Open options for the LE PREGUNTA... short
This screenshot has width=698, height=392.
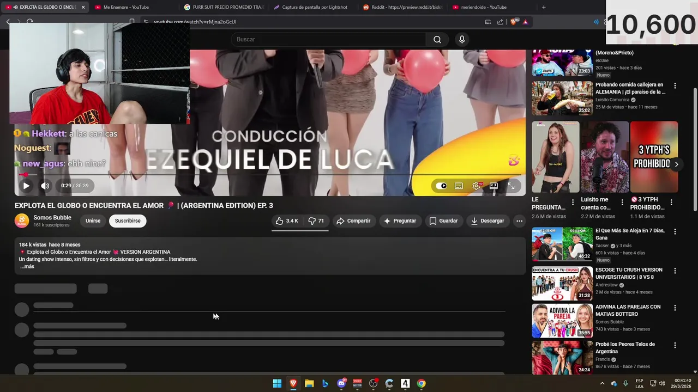point(573,202)
